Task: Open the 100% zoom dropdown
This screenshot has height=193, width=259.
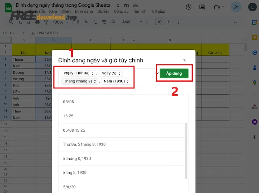Action: tap(61, 22)
